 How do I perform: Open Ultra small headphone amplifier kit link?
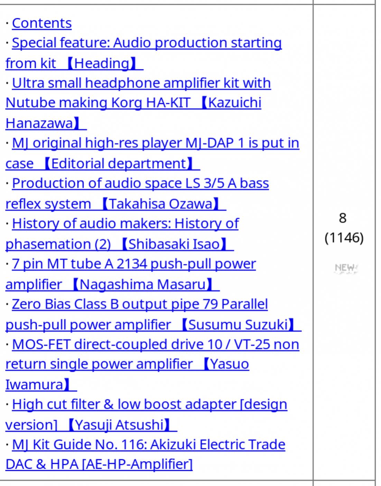point(141,83)
